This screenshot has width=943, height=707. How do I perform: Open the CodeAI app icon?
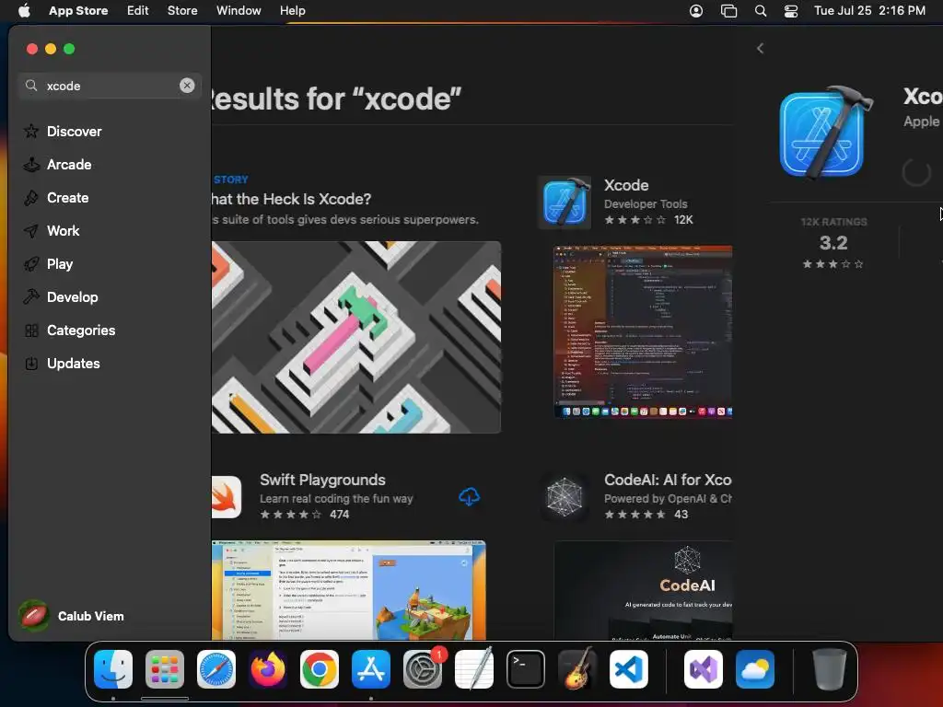(565, 496)
